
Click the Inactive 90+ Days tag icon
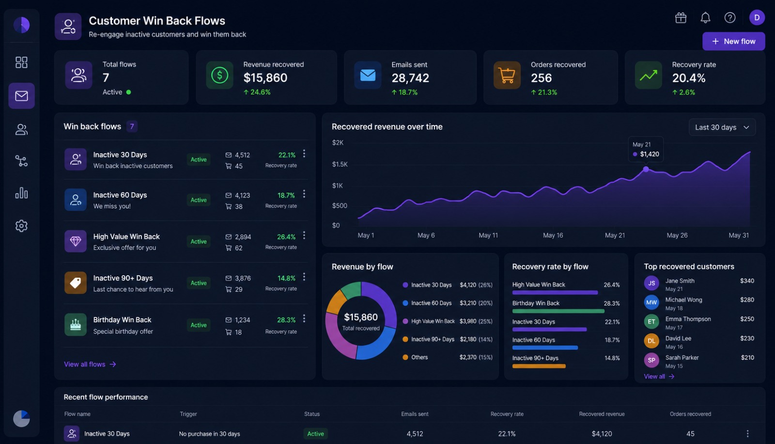(x=76, y=283)
